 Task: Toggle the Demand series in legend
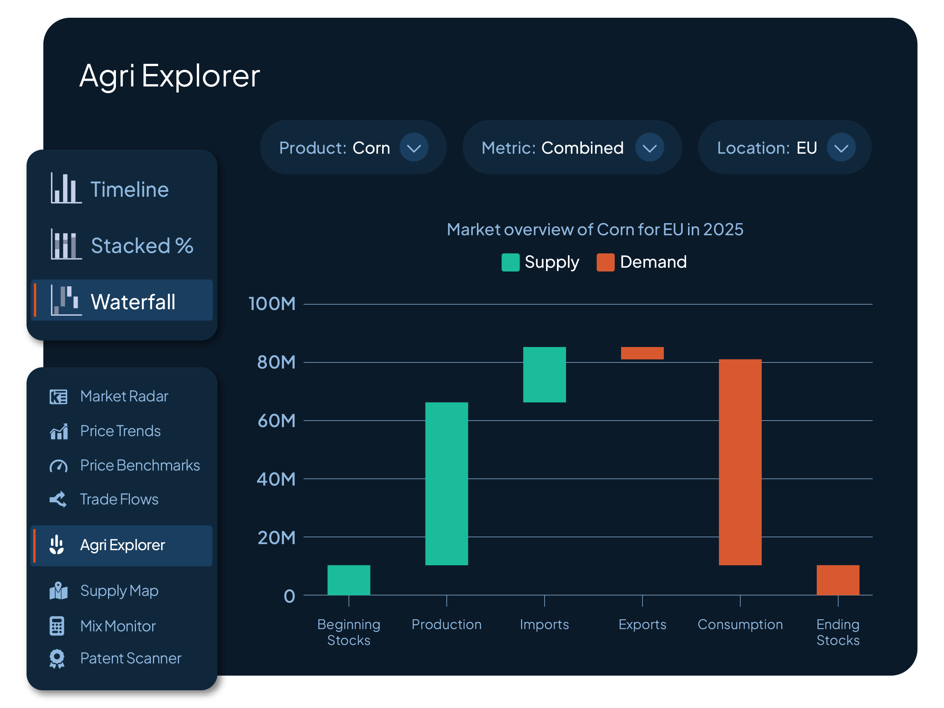point(653,262)
